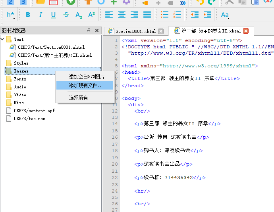The image size is (274, 212).
Task: Choose 选择所有 from context menu
Action: tap(85, 97)
